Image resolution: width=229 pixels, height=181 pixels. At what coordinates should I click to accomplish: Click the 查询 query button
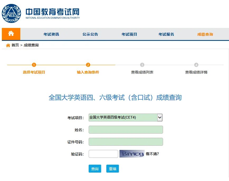[95, 169]
